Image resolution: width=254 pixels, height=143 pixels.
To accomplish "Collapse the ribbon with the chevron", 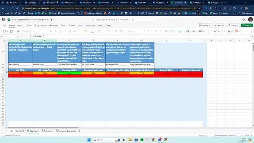I will click(251, 32).
